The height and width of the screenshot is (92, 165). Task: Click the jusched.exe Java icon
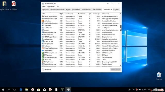(43, 21)
